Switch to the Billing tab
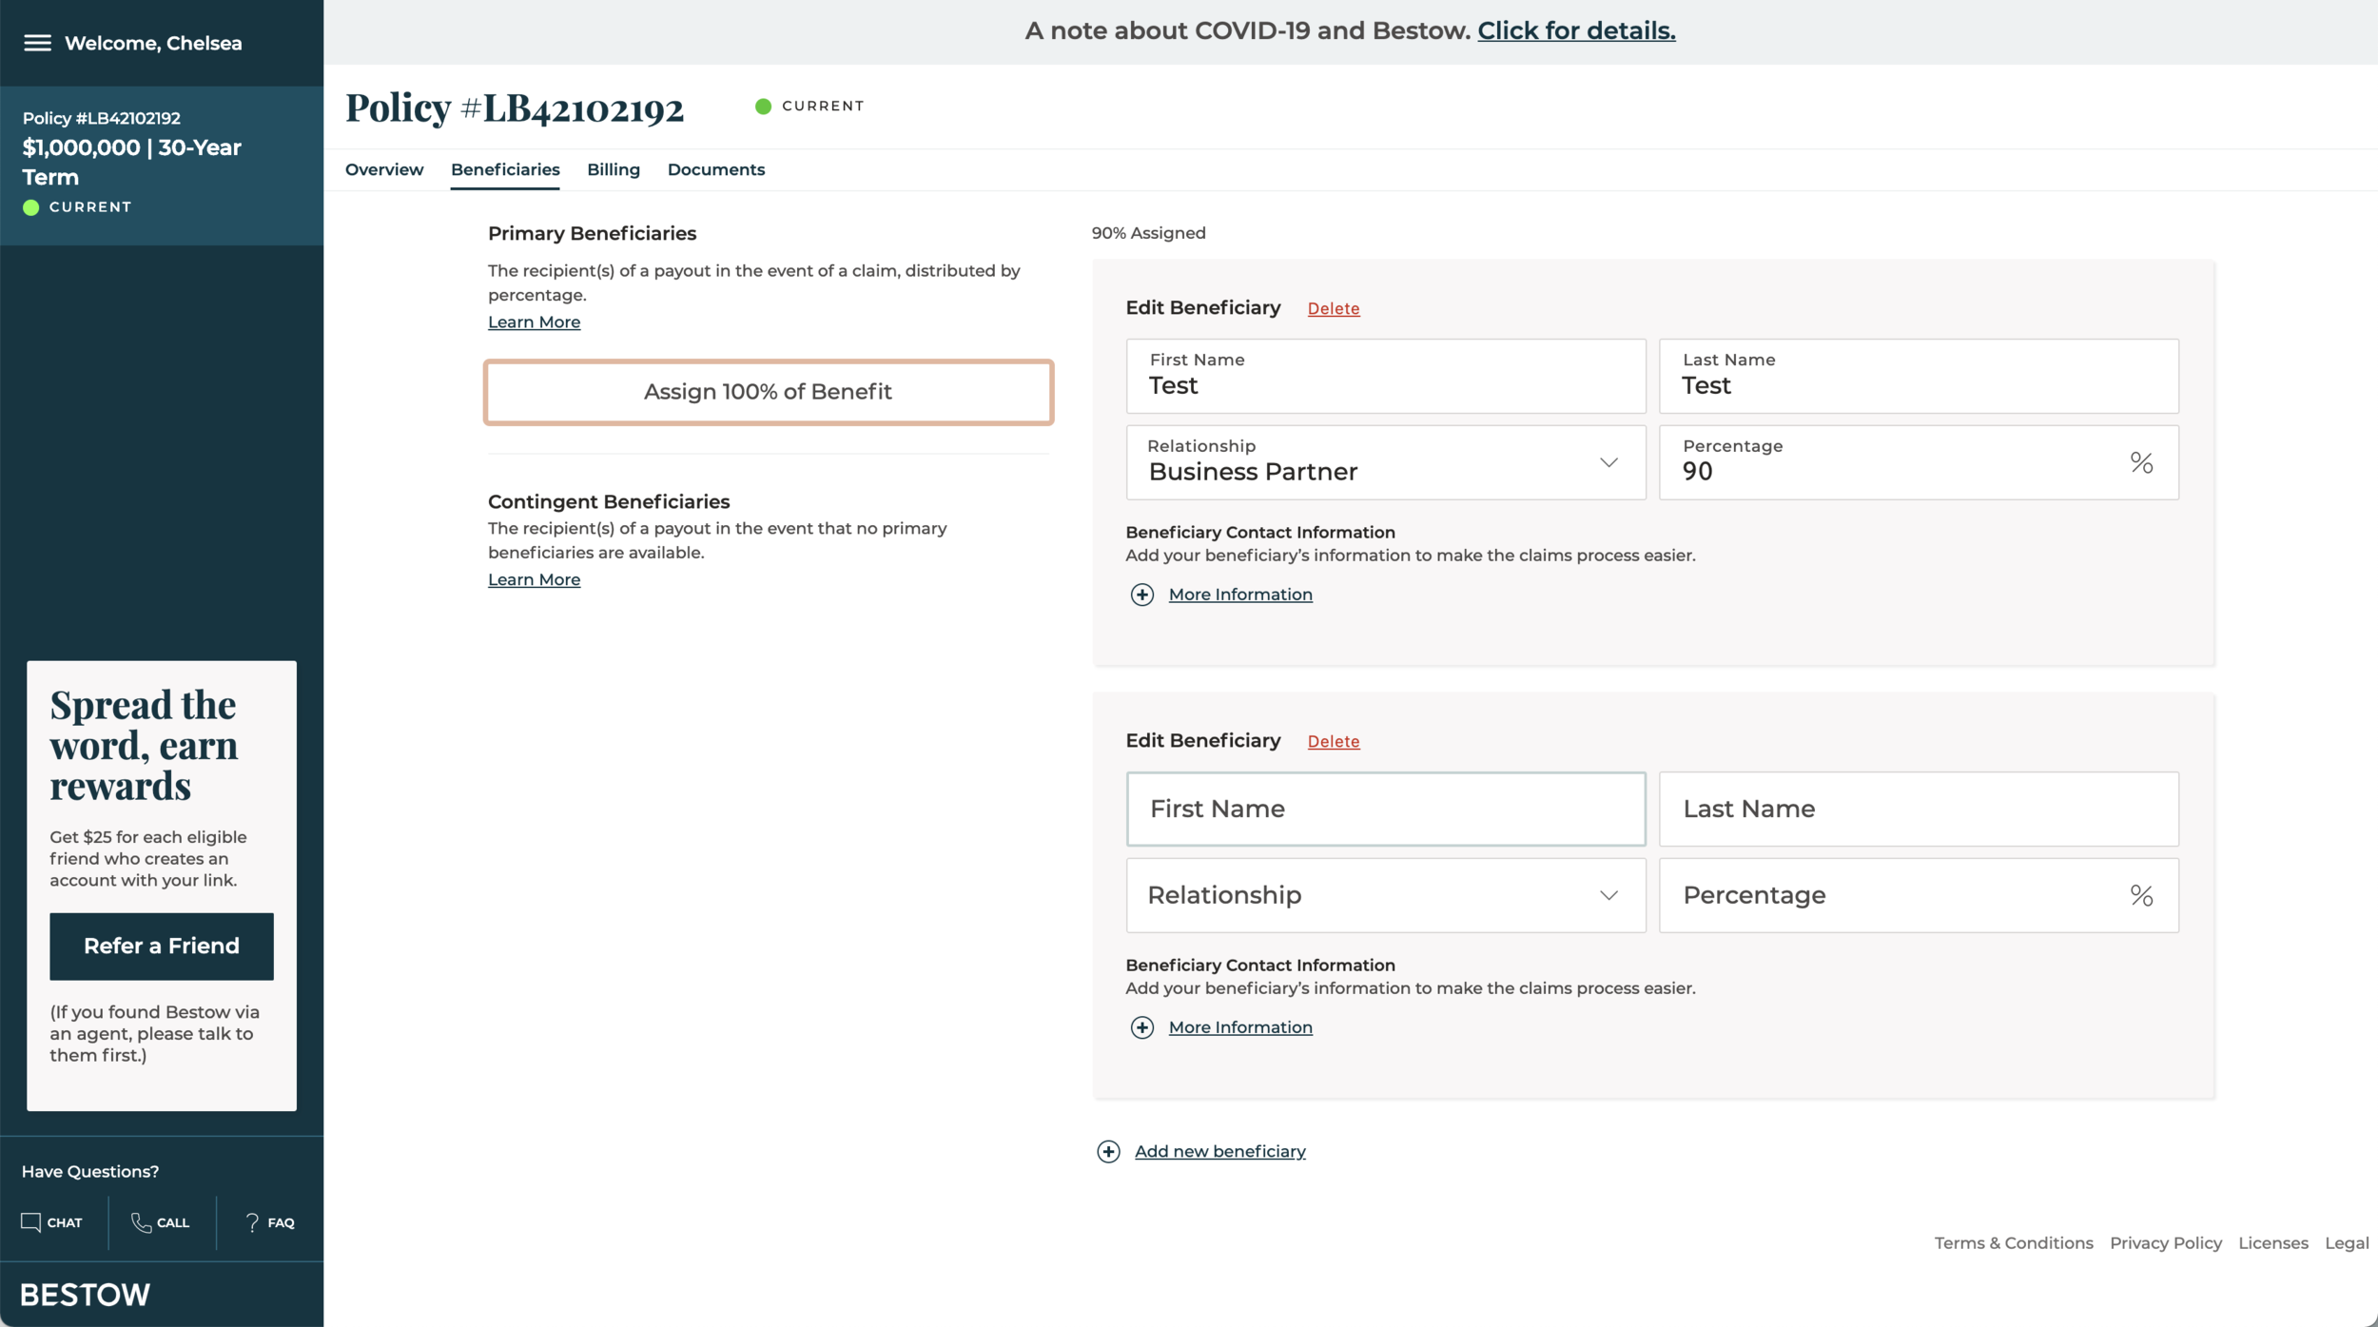The width and height of the screenshot is (2378, 1327). pos(613,169)
